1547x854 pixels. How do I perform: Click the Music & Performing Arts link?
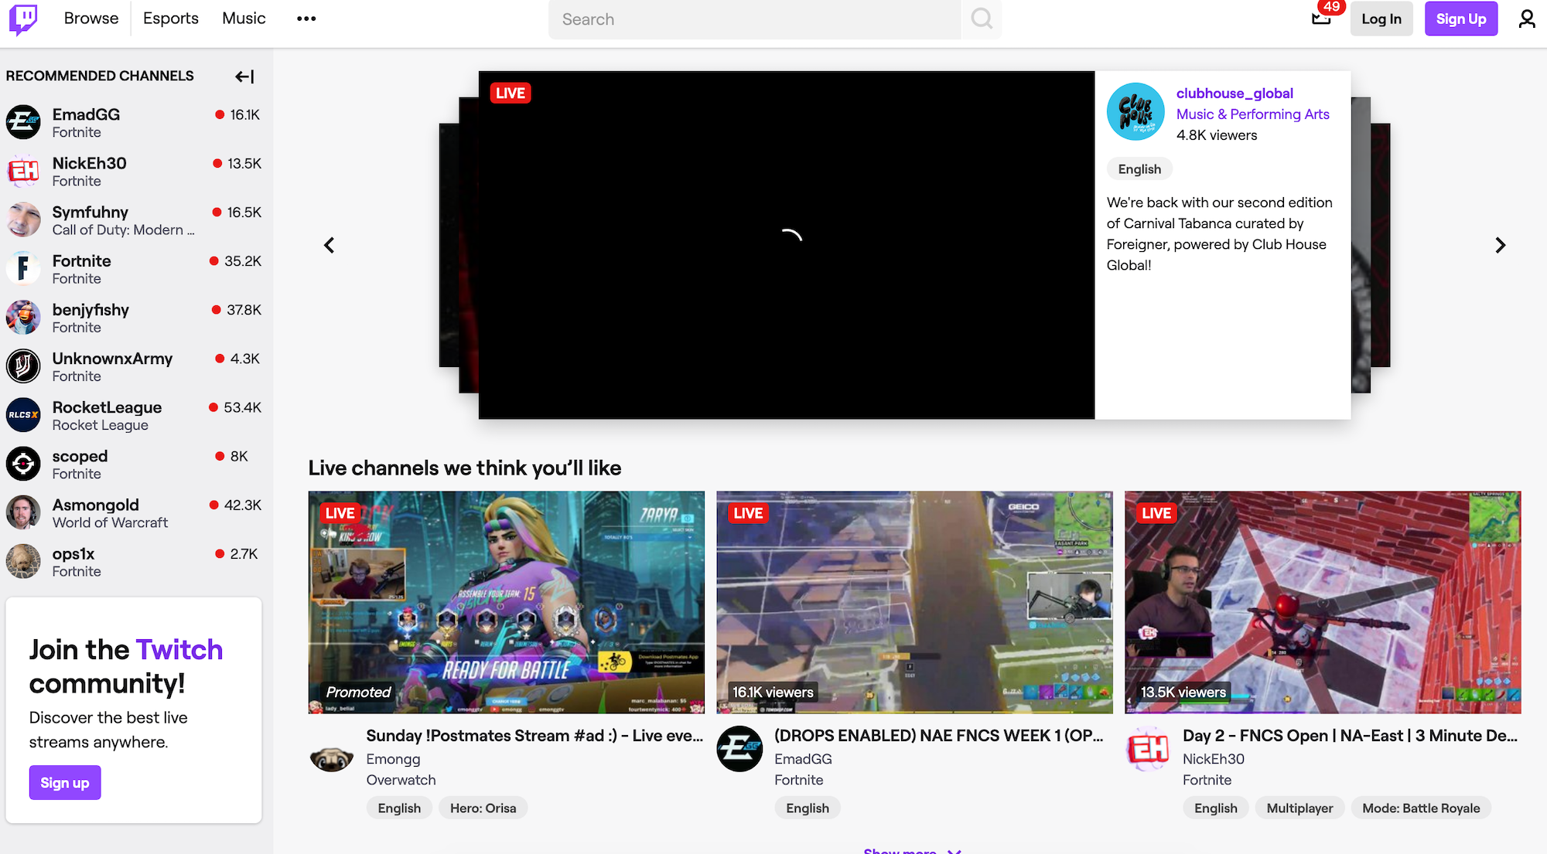tap(1252, 114)
